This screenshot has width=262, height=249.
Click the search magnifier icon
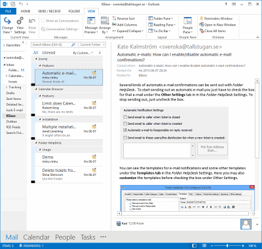[x=73, y=44]
